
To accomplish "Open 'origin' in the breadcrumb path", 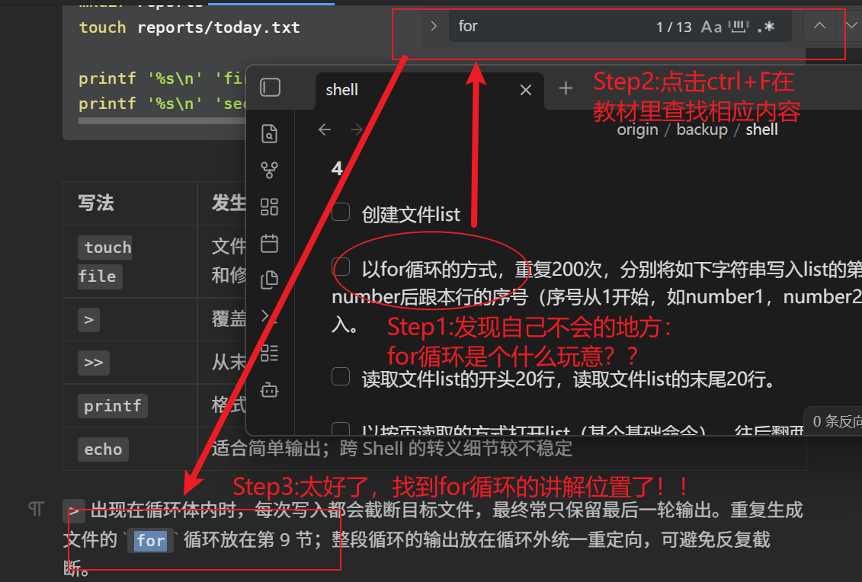I will pyautogui.click(x=637, y=130).
